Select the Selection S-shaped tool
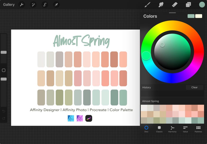The height and width of the screenshot is (144, 207). pyautogui.click(x=45, y=5)
